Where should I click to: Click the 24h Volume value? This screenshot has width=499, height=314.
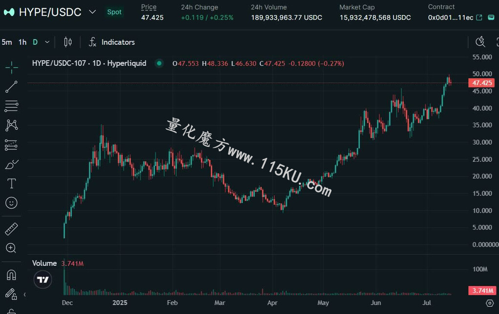click(287, 18)
